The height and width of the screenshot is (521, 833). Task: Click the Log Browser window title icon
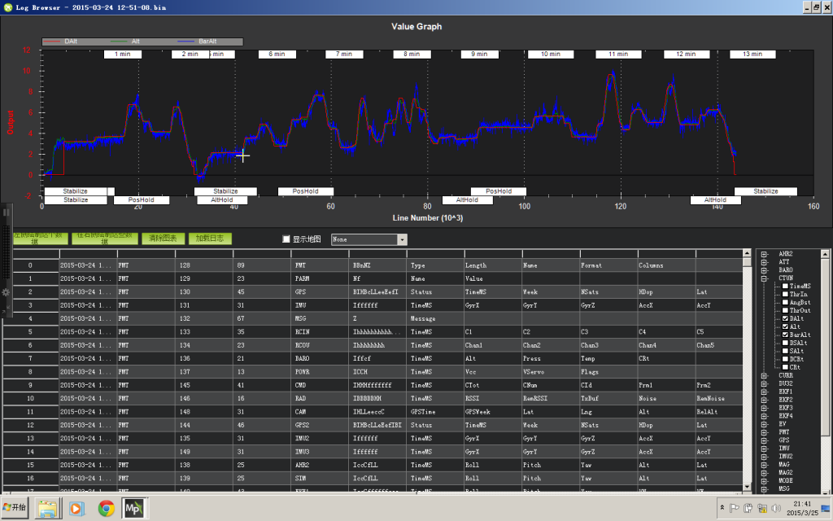click(x=7, y=7)
